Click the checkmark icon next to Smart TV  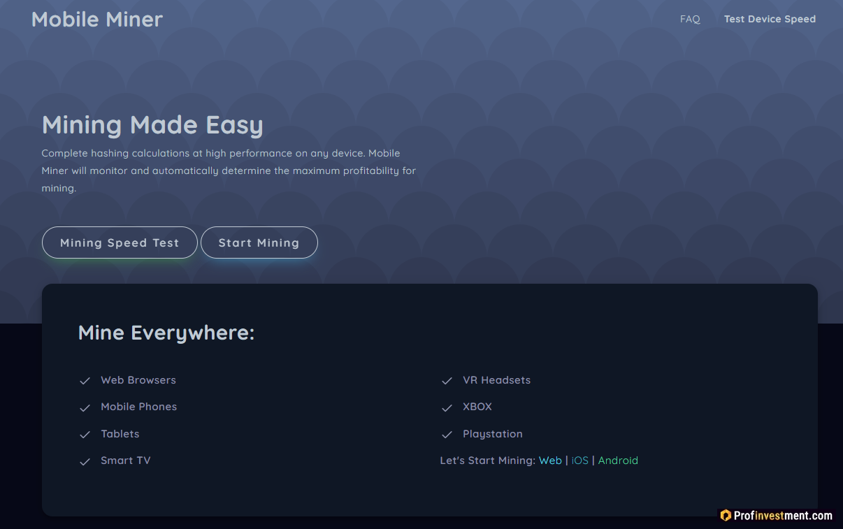tap(85, 461)
